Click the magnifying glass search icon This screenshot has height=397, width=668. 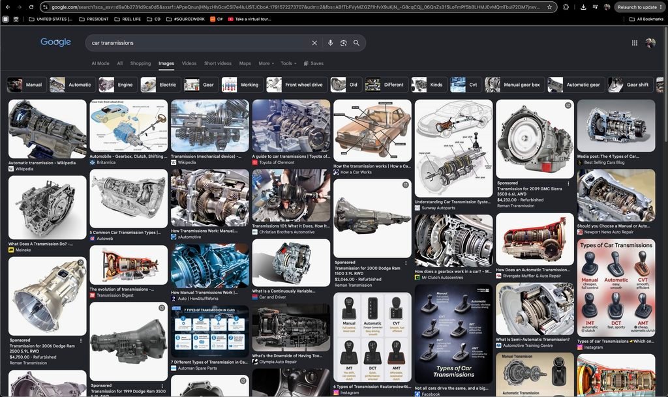[356, 43]
